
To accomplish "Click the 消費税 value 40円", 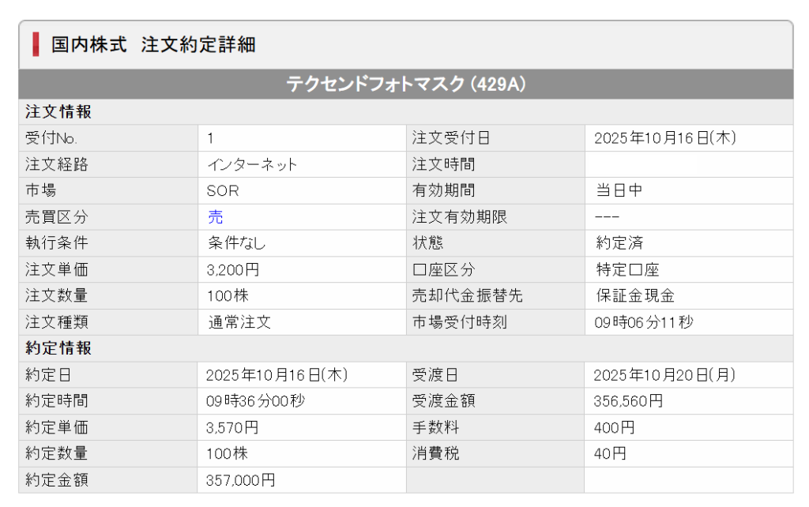I will click(610, 453).
